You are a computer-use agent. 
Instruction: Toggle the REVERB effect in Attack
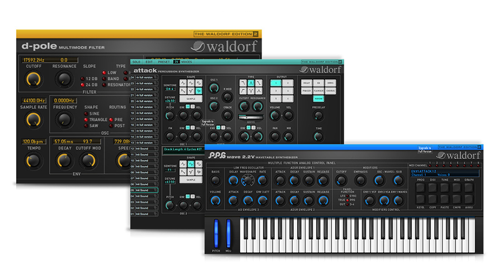coord(319,99)
